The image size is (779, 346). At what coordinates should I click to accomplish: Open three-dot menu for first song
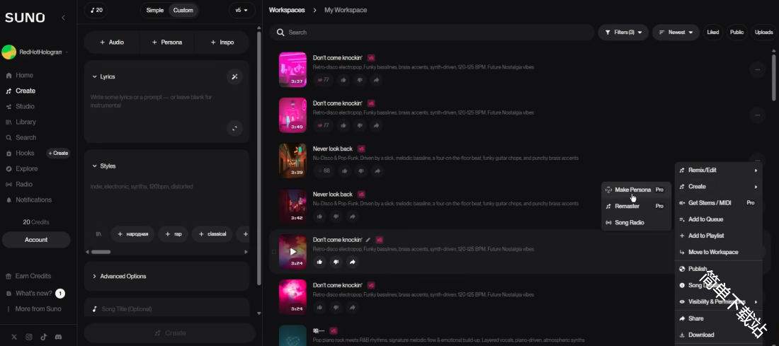click(758, 69)
